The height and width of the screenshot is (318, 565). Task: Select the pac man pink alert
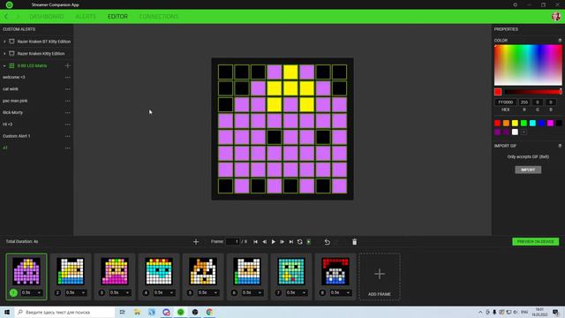(15, 101)
